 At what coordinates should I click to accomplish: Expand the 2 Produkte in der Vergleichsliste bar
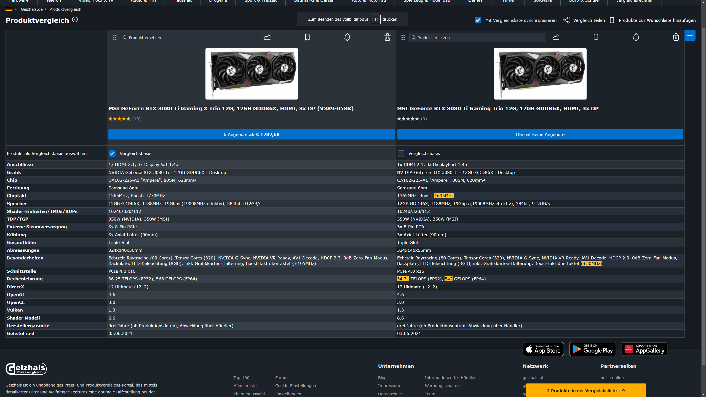586,390
